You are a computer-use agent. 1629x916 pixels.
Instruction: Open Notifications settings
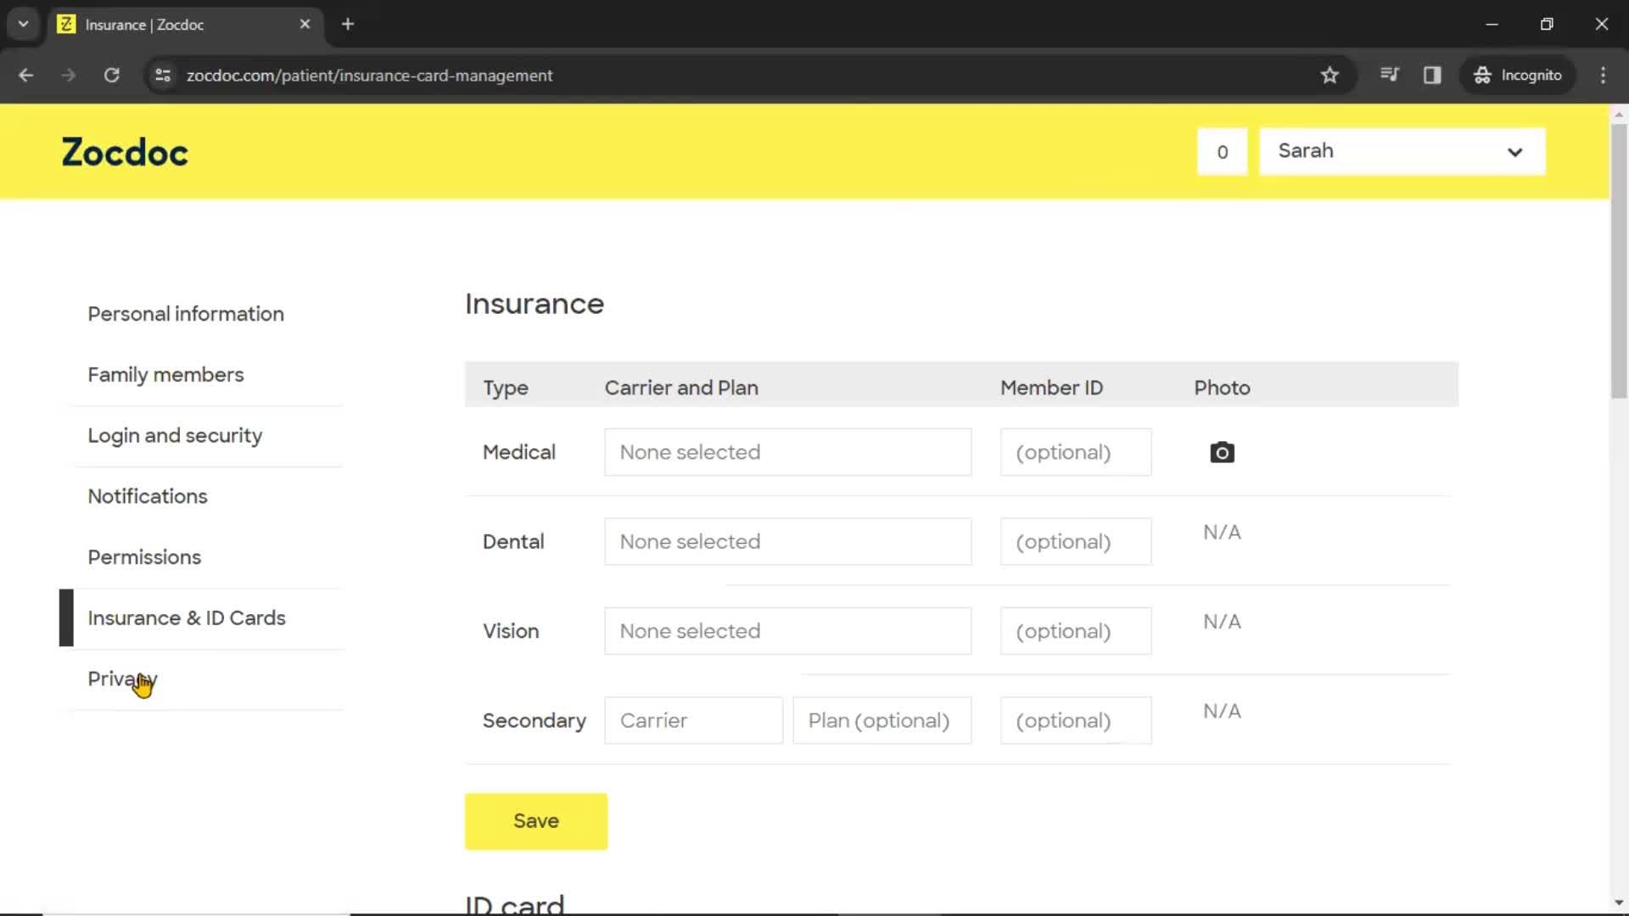tap(148, 496)
